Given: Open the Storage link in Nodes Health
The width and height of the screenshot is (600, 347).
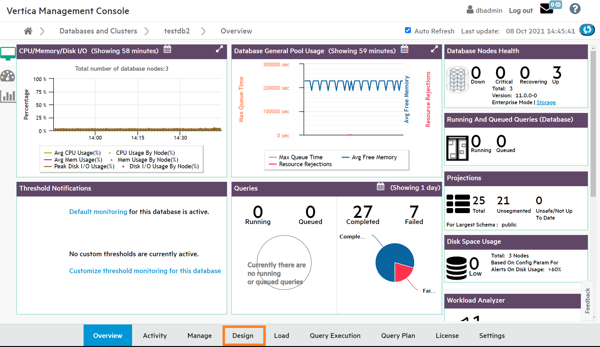Looking at the screenshot, I should [x=546, y=103].
